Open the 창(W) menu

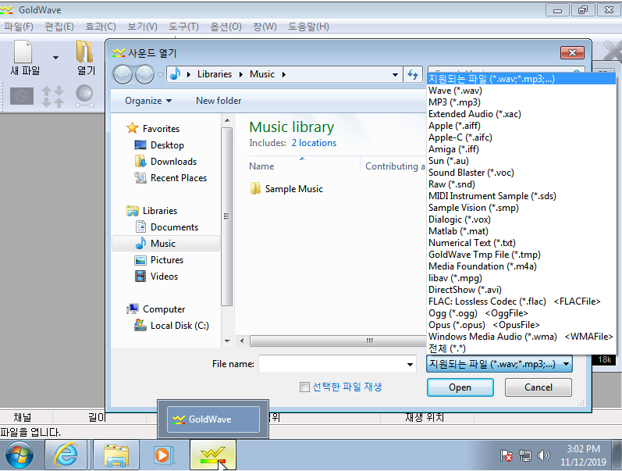[265, 27]
